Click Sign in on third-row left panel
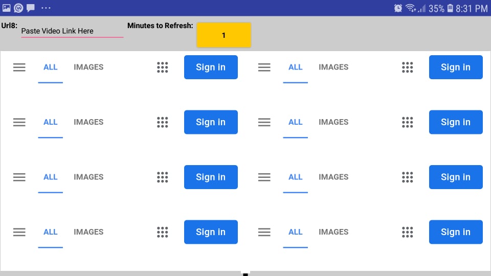This screenshot has height=276, width=491. pos(211,177)
